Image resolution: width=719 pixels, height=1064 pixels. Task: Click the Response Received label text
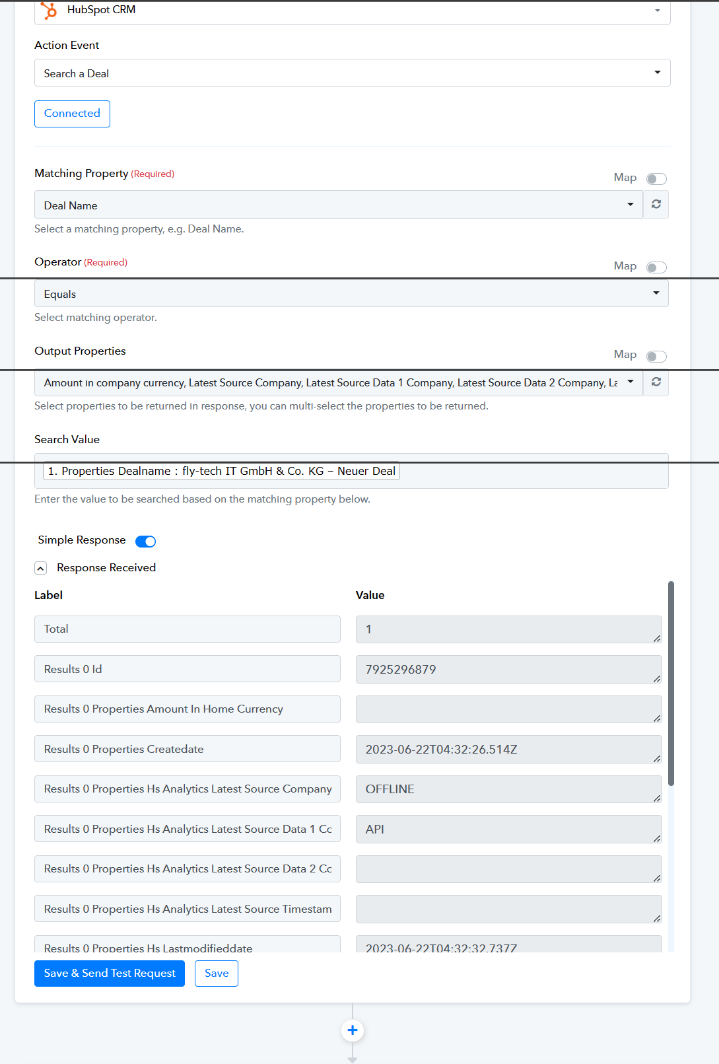(106, 567)
